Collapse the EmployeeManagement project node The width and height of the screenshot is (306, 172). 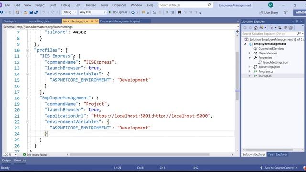[x=245, y=44]
